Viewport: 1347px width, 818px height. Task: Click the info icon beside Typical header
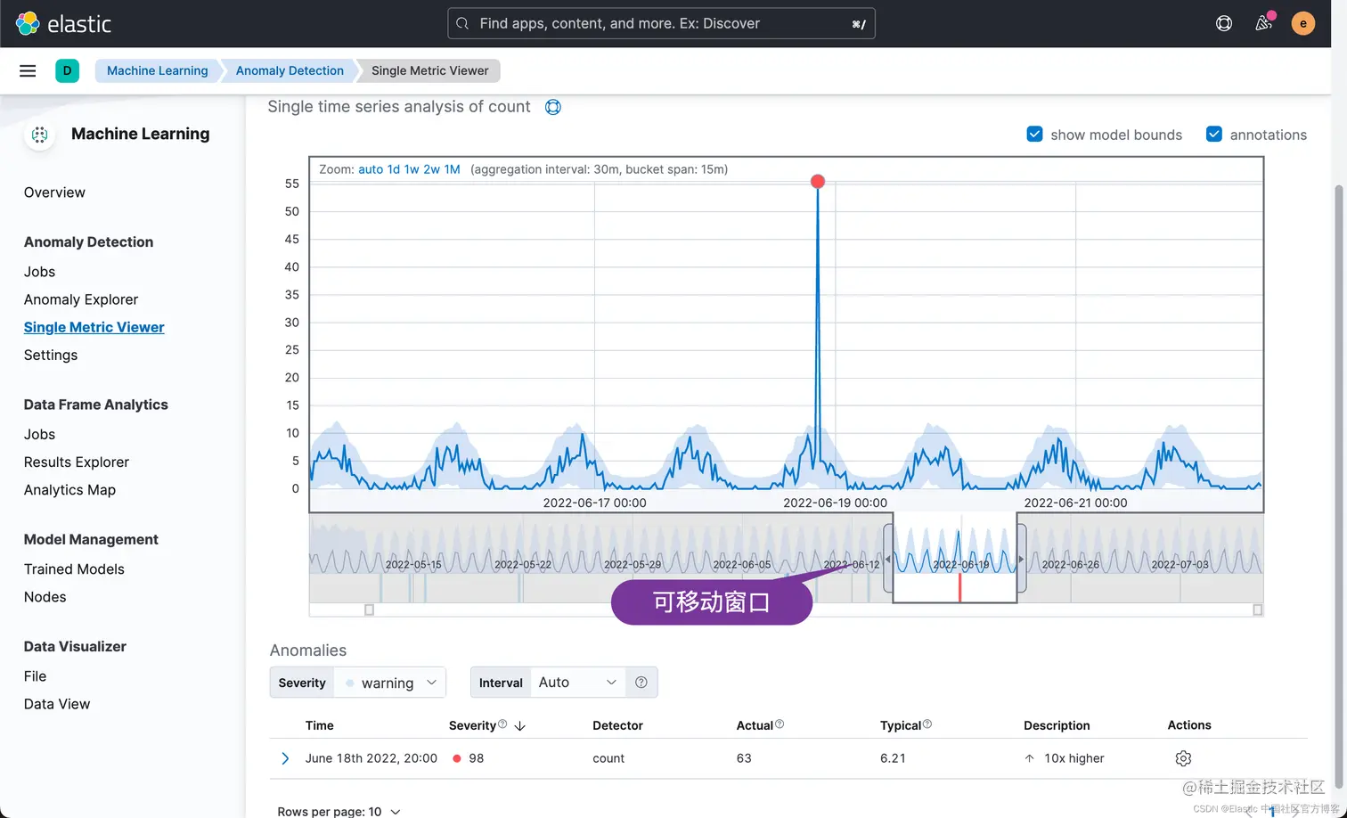click(927, 724)
